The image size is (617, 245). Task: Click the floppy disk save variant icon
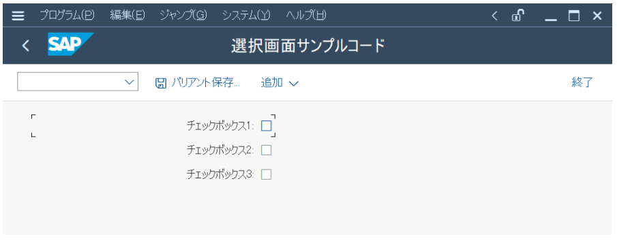[x=161, y=83]
